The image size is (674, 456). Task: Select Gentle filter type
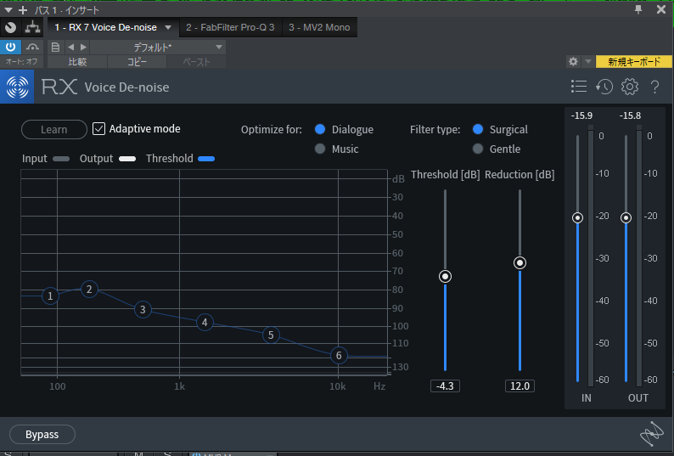tap(478, 149)
